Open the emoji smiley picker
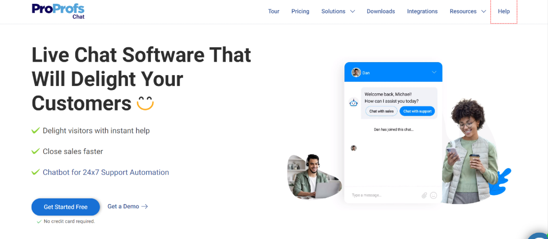 434,196
